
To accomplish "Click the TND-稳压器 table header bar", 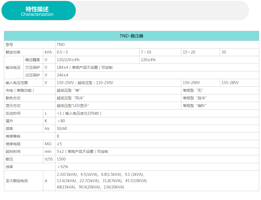I will tap(131, 36).
